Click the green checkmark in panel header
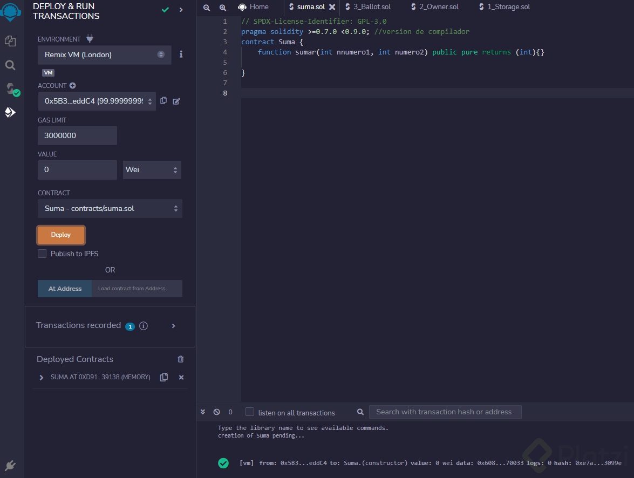The image size is (634, 478). coord(165,10)
